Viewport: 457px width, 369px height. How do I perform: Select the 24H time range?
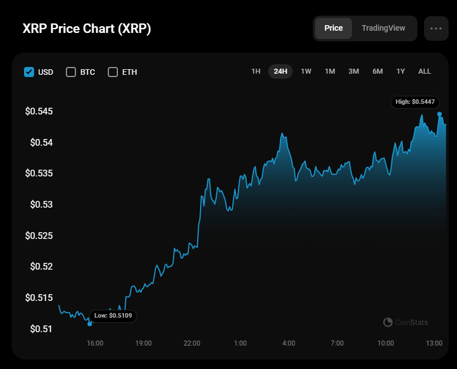tap(280, 71)
